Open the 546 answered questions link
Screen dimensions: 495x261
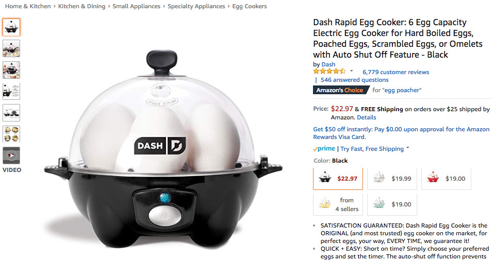(x=355, y=80)
